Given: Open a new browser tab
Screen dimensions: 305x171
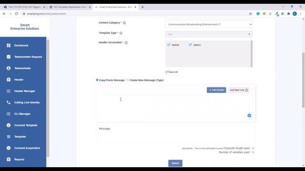Looking at the screenshot, I should [142, 7].
